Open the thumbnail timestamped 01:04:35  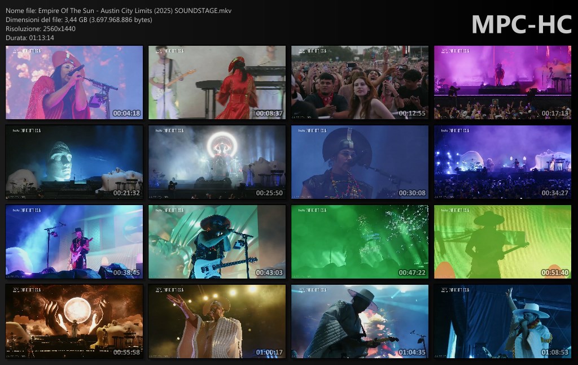pyautogui.click(x=360, y=321)
